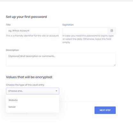Click the partially hidden button under the dropdown list
Image resolution: width=133 pixels, height=136 pixels.
coord(16,113)
